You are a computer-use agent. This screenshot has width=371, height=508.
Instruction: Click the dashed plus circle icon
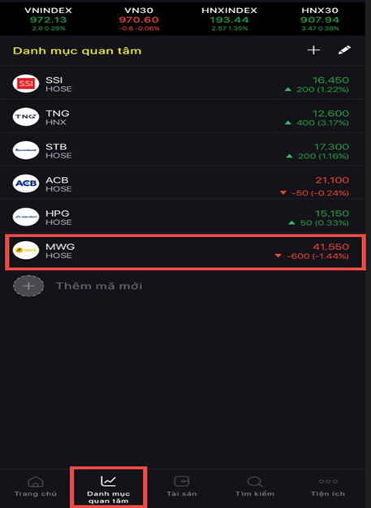(x=28, y=286)
